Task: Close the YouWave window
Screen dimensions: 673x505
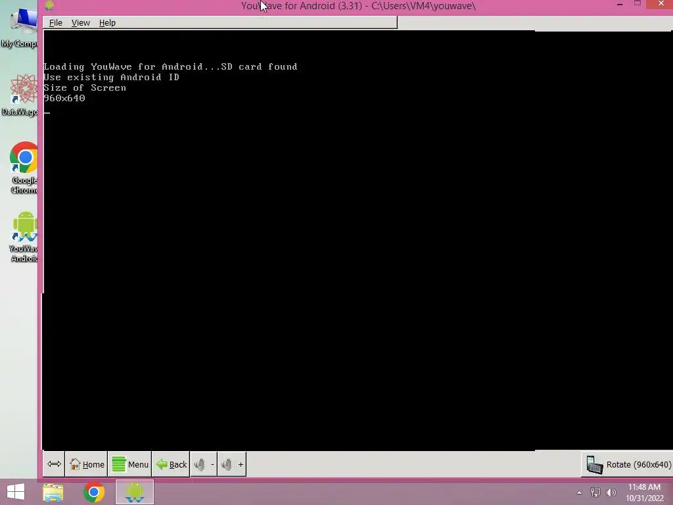Action: click(x=661, y=4)
